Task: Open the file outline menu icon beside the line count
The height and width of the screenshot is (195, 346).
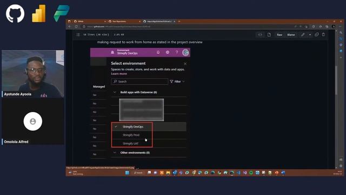Action: [78, 35]
